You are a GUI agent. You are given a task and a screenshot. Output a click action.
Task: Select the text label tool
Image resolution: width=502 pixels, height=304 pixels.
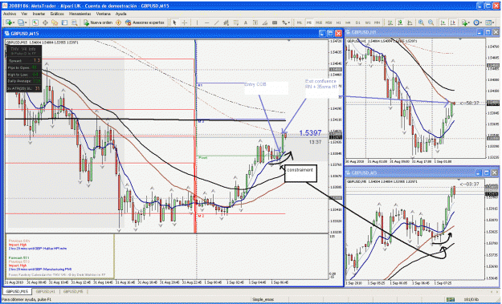[x=255, y=22]
